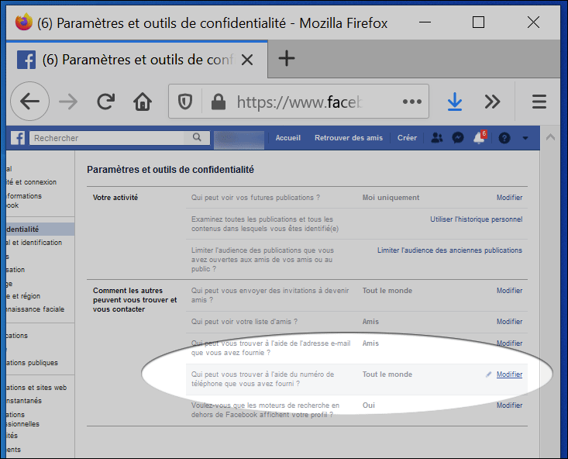Expand the toolbar overflow chevron menu
The height and width of the screenshot is (459, 568).
(x=492, y=102)
